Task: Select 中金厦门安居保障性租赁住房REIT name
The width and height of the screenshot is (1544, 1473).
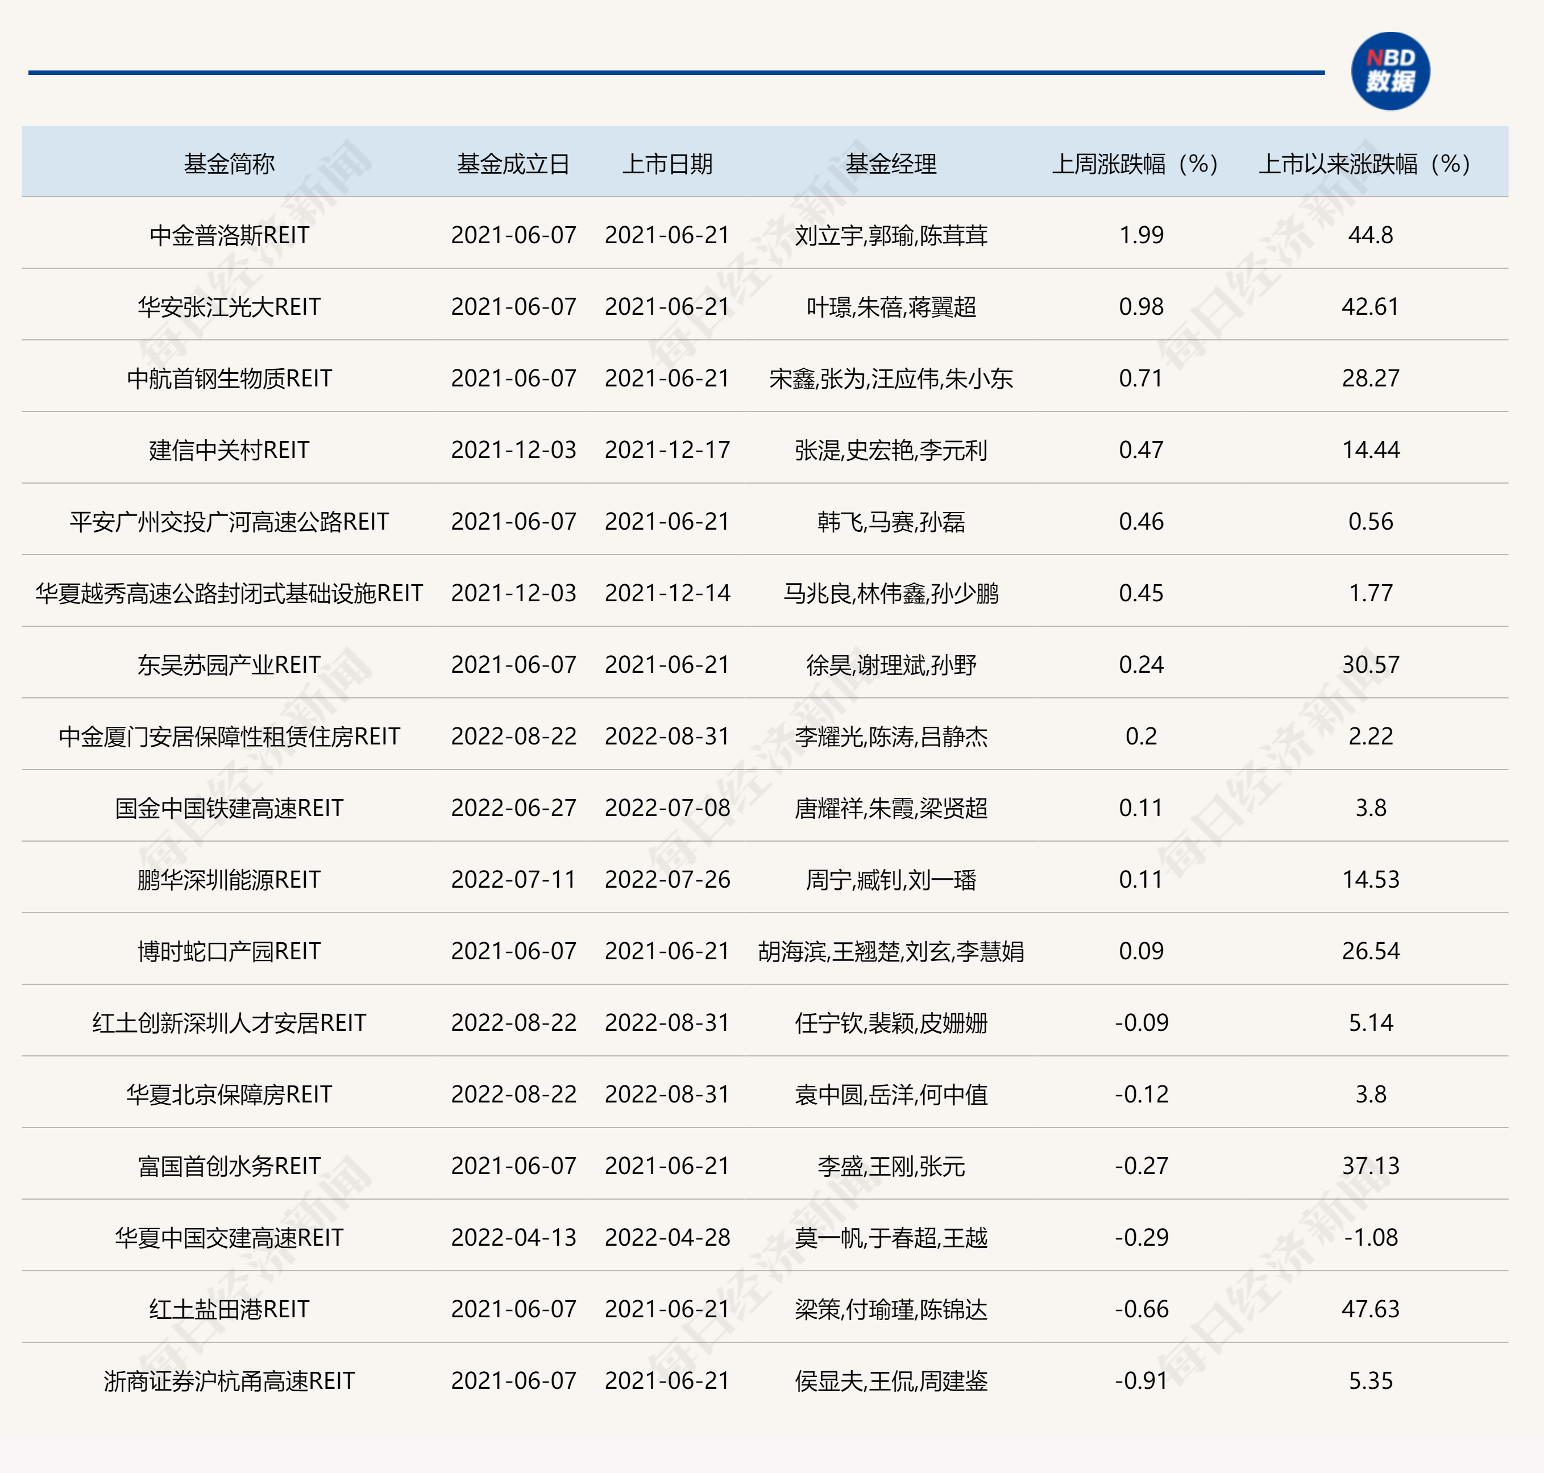Action: point(229,736)
